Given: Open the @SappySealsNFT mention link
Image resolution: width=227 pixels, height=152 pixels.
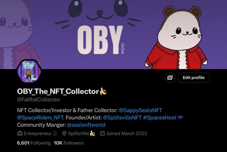Looking at the screenshot, I should click(x=140, y=110).
